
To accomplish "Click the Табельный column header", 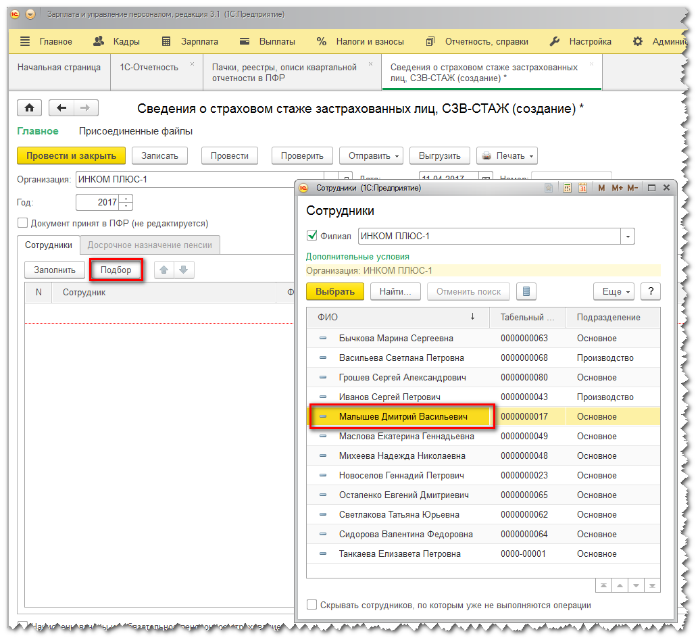I will click(x=528, y=318).
